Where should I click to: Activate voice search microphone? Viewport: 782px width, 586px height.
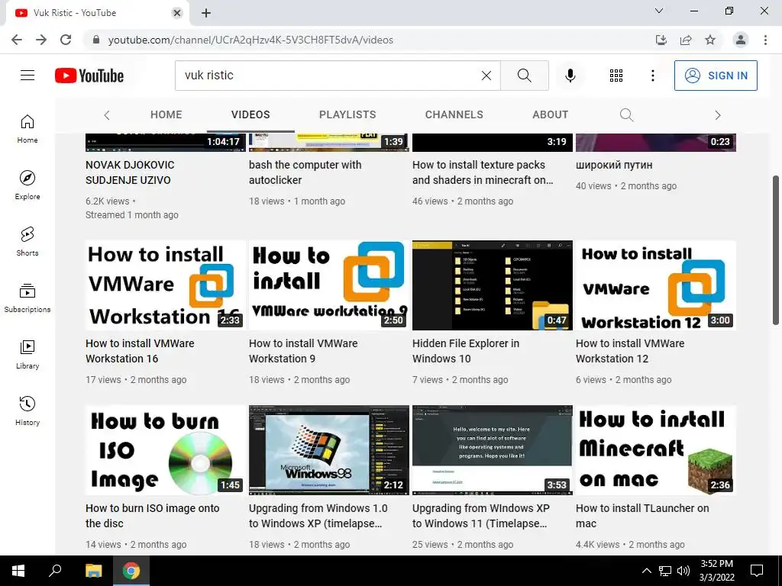(x=570, y=76)
